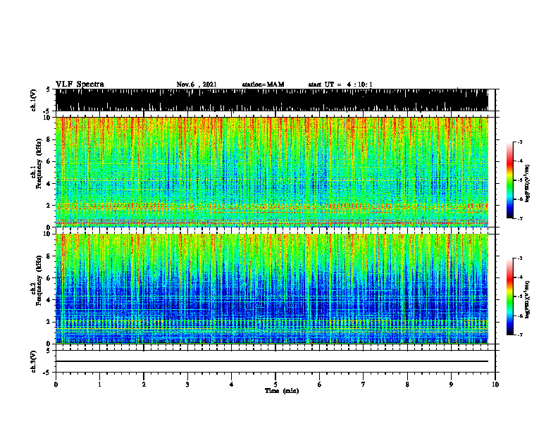This screenshot has height=431, width=558.
Task: Click the ch.2 "Frequency (kHz)" axis label
Action: tap(39, 280)
